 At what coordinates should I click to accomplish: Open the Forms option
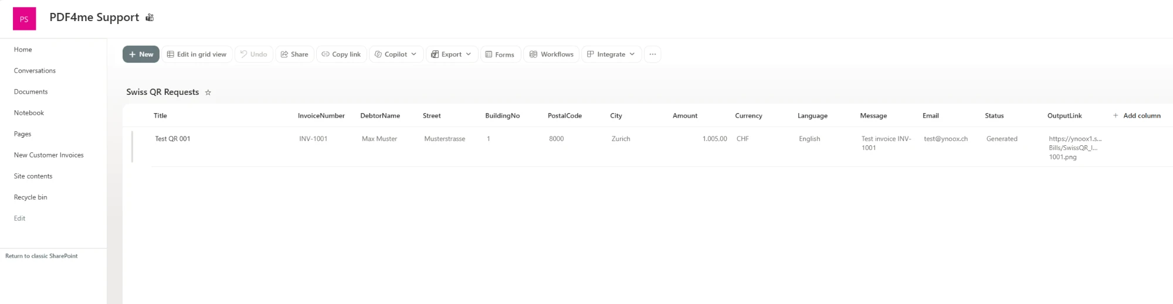500,54
